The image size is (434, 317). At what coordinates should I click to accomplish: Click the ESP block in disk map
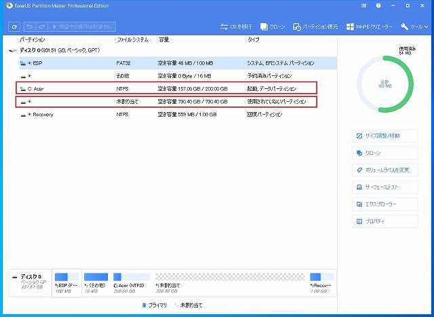pos(66,283)
